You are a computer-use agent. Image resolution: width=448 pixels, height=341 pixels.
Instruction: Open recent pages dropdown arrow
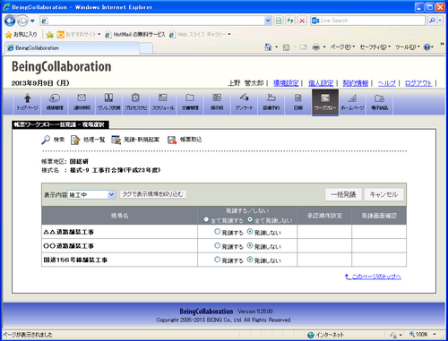pos(32,21)
